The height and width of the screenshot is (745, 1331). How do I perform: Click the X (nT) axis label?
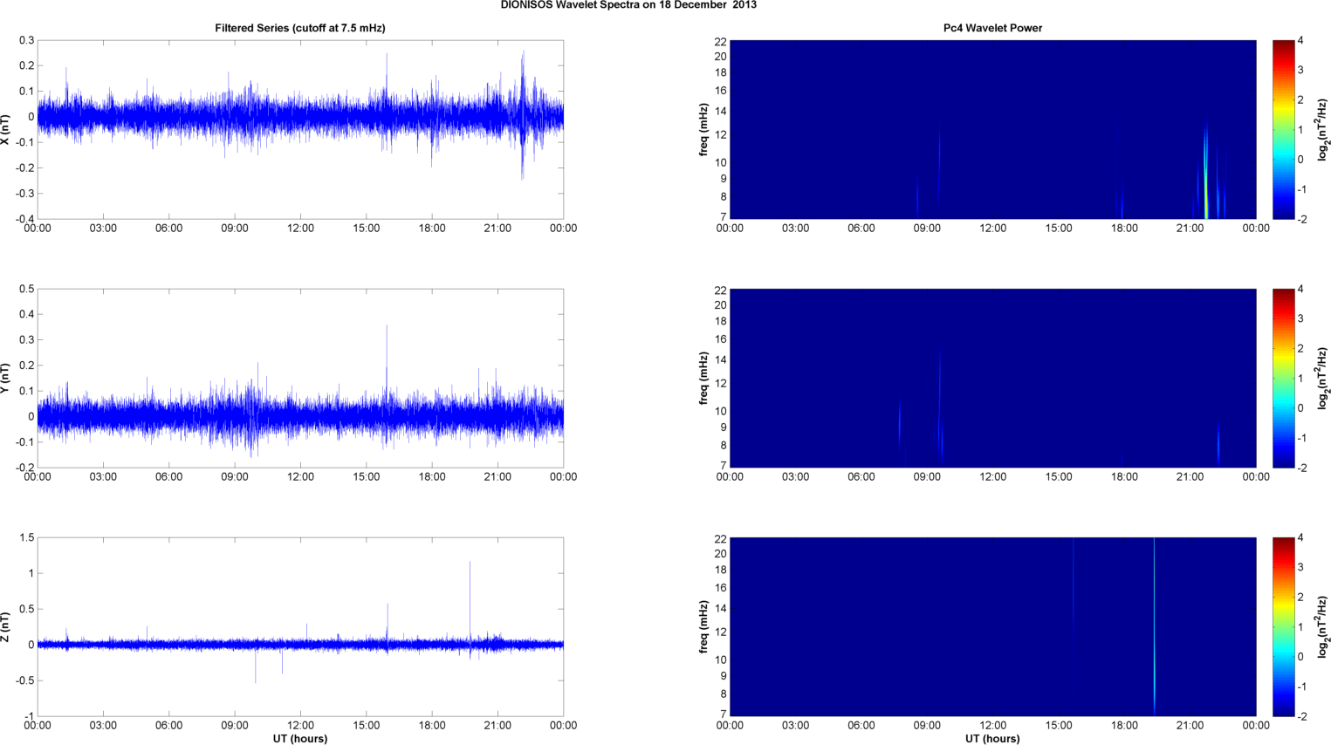pyautogui.click(x=6, y=129)
